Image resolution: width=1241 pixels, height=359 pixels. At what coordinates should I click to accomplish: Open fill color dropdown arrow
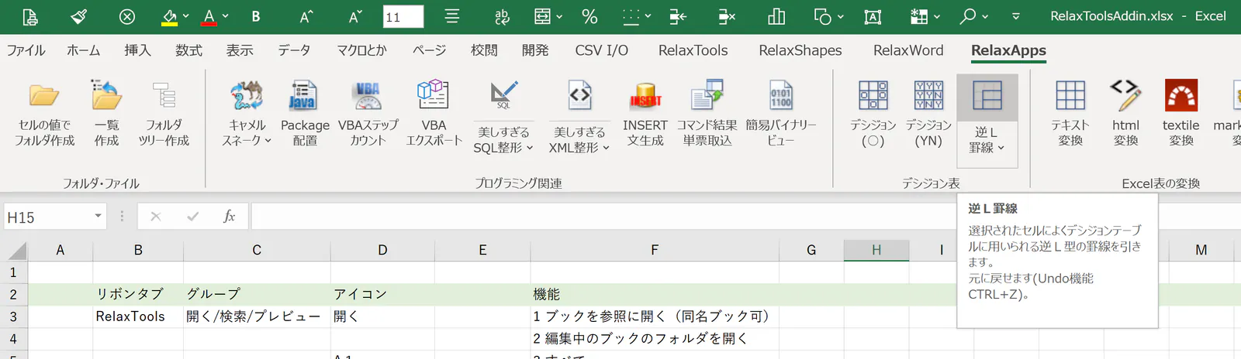tap(186, 16)
